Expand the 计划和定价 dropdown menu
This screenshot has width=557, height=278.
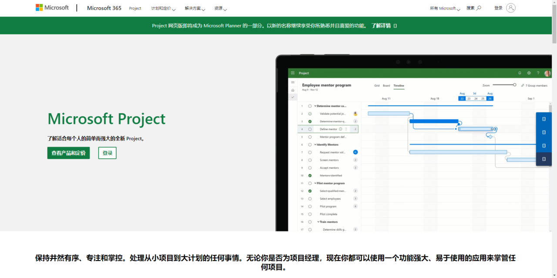pyautogui.click(x=163, y=8)
